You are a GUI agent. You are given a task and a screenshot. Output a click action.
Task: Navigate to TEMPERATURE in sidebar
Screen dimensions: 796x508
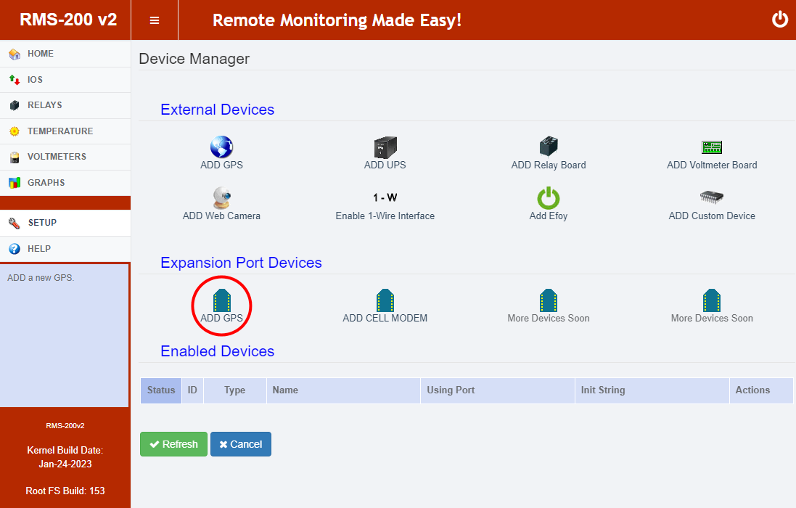point(60,131)
